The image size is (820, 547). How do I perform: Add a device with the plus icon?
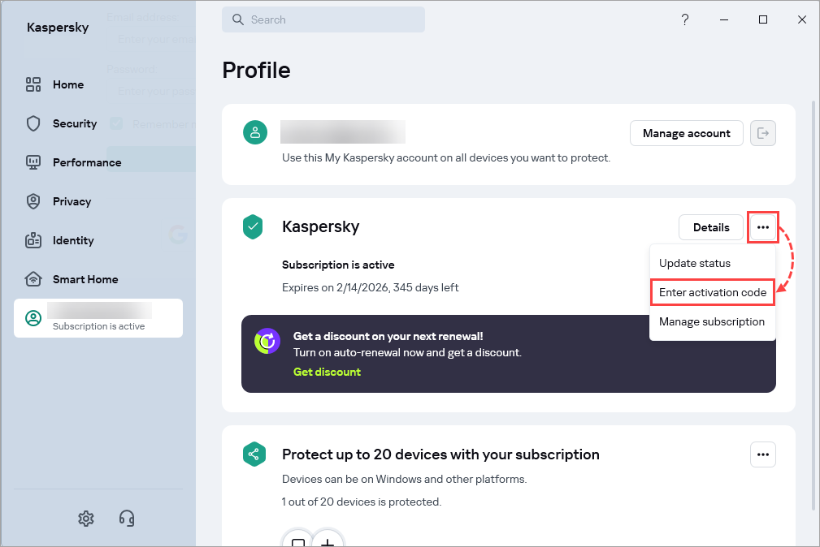328,542
